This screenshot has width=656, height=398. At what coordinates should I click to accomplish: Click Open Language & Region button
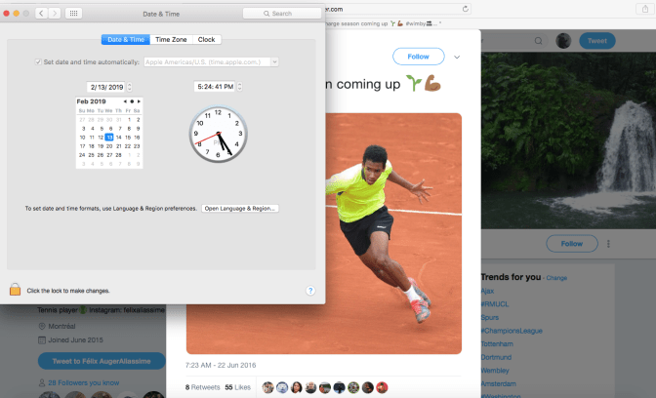click(x=240, y=208)
